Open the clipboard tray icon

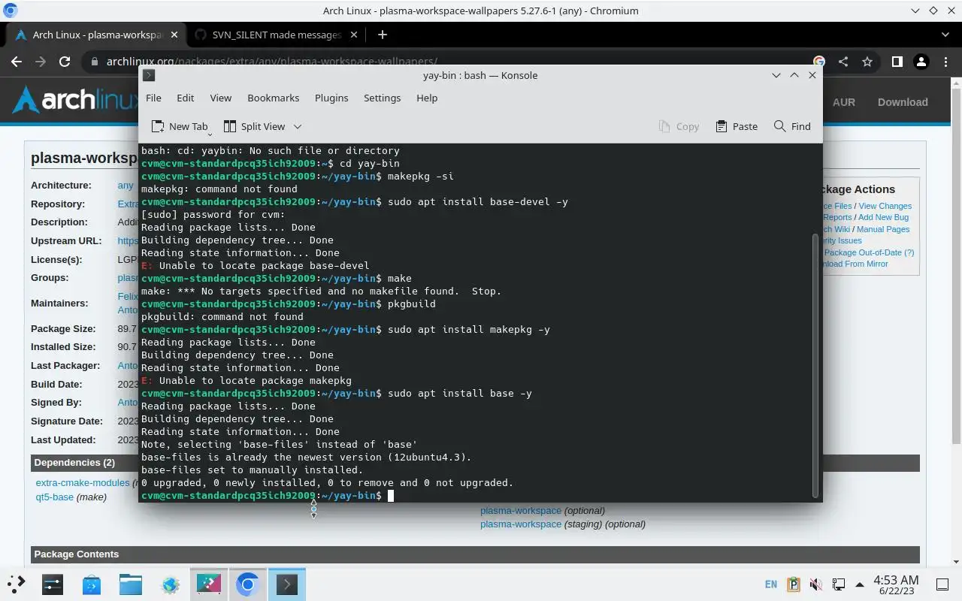point(794,584)
